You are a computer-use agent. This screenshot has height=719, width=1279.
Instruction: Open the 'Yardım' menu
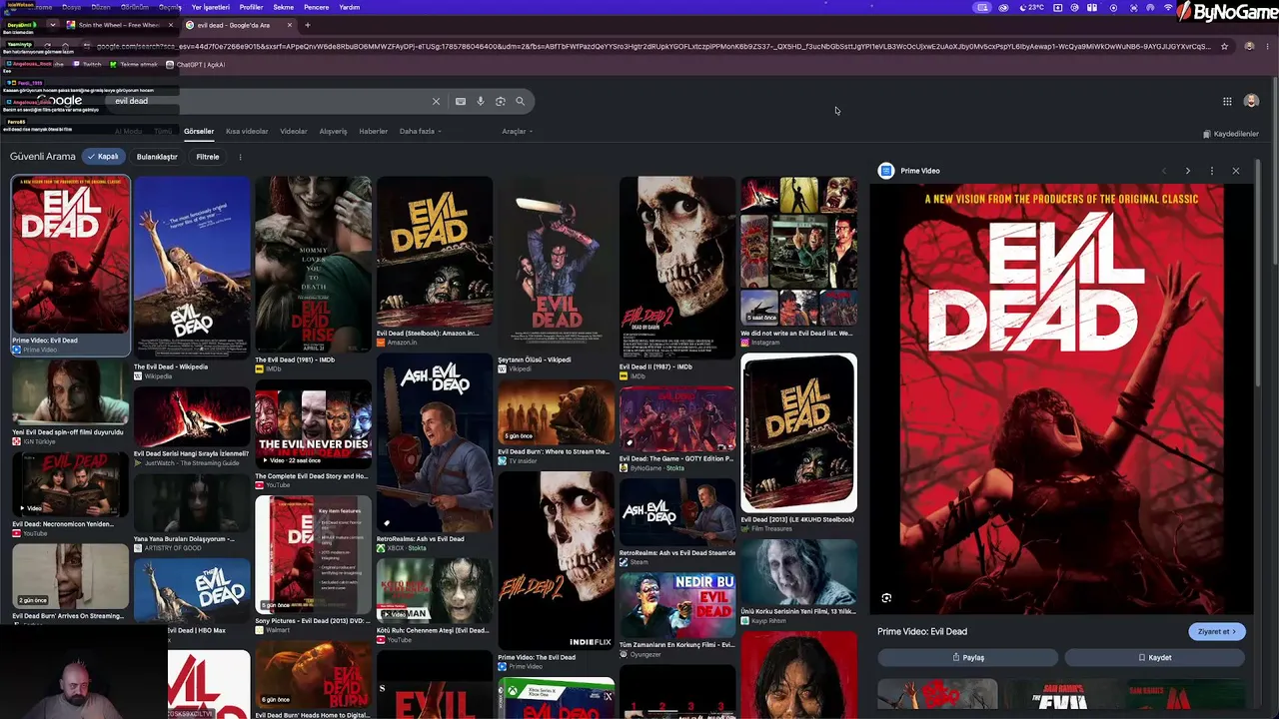350,7
